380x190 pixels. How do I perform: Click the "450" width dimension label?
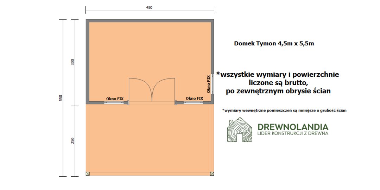coord(149,8)
